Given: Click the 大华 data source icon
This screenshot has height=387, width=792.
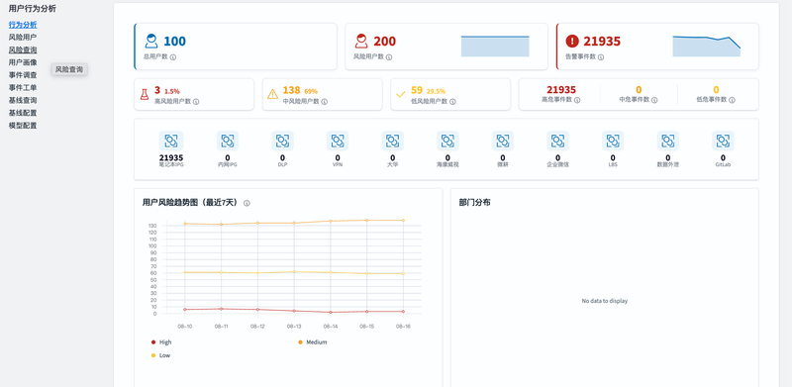Looking at the screenshot, I should (x=392, y=141).
